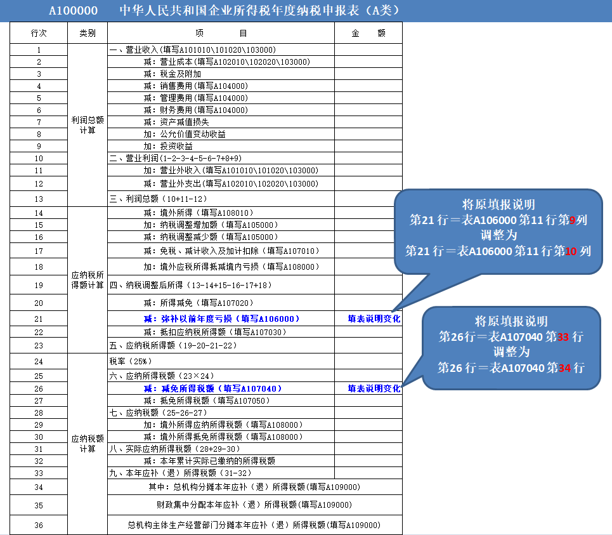Select the 七、应纳税额（25-26-27） row
The image size is (612, 535).
[x=221, y=413]
